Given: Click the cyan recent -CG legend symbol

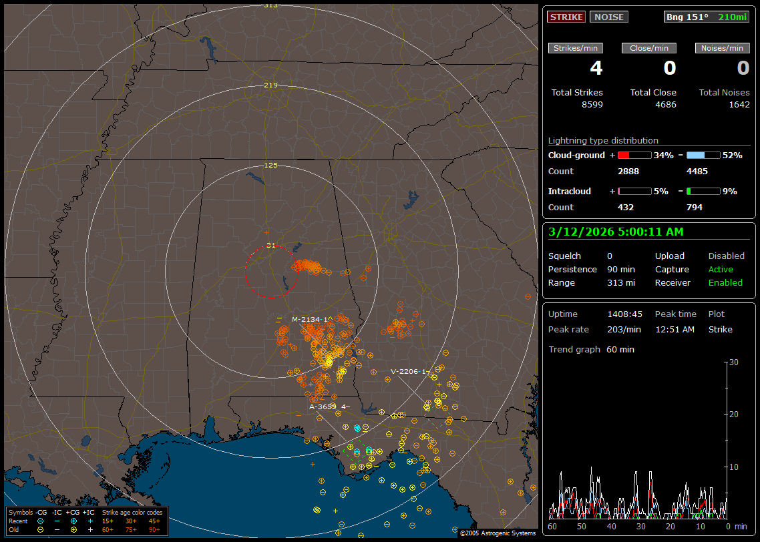Looking at the screenshot, I should (40, 521).
